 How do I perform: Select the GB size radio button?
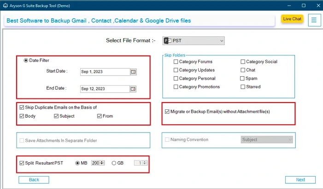click(x=114, y=163)
